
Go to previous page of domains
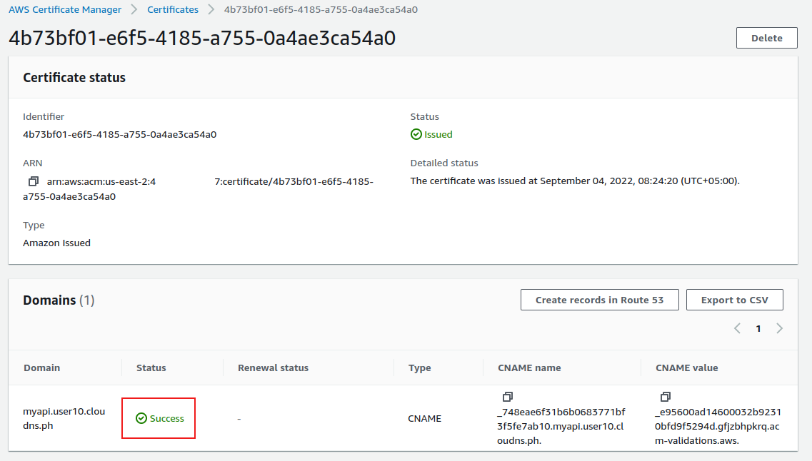738,328
